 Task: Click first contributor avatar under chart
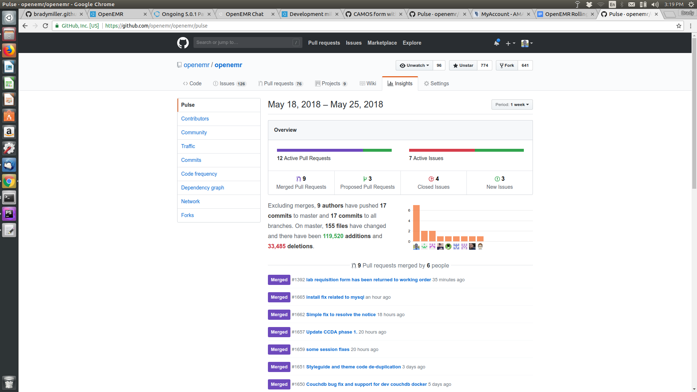click(416, 246)
